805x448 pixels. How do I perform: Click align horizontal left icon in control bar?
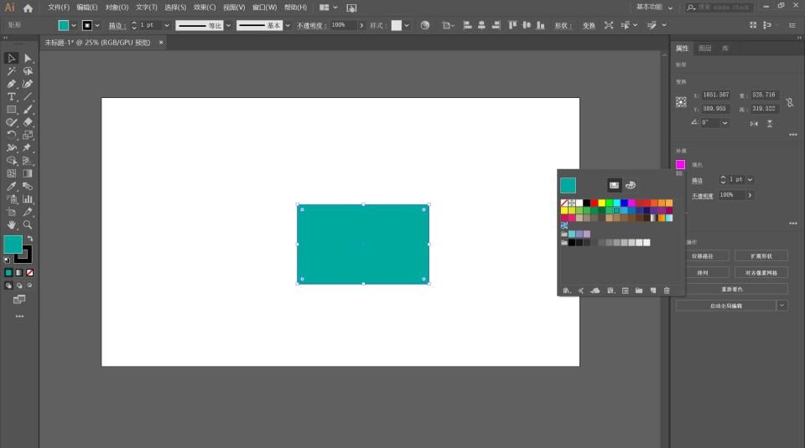point(467,25)
